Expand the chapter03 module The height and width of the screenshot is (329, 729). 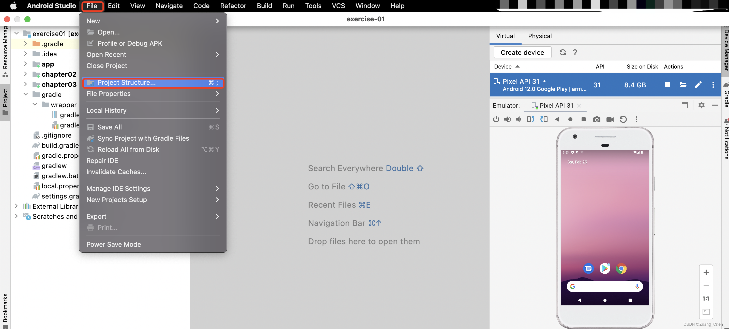click(x=25, y=84)
